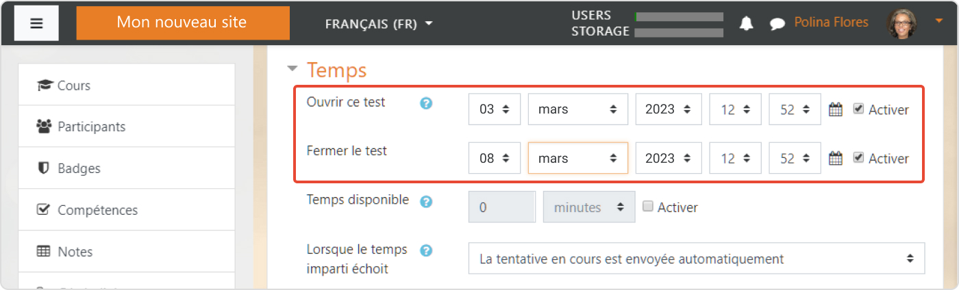
Task: Show help for Lorsque le temps imparti échoit
Action: (426, 251)
